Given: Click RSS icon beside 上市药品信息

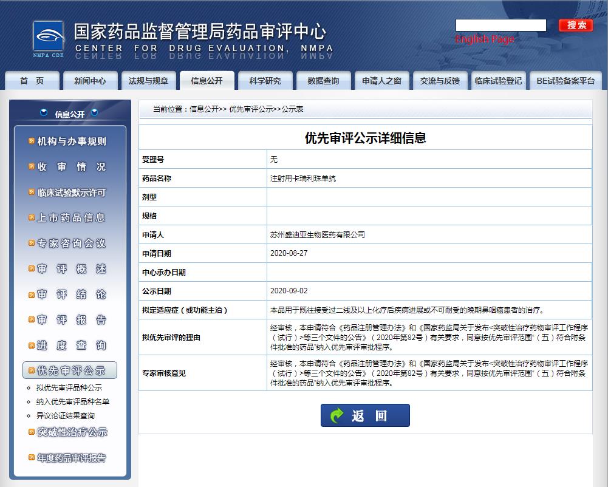Looking at the screenshot, I should [32, 217].
